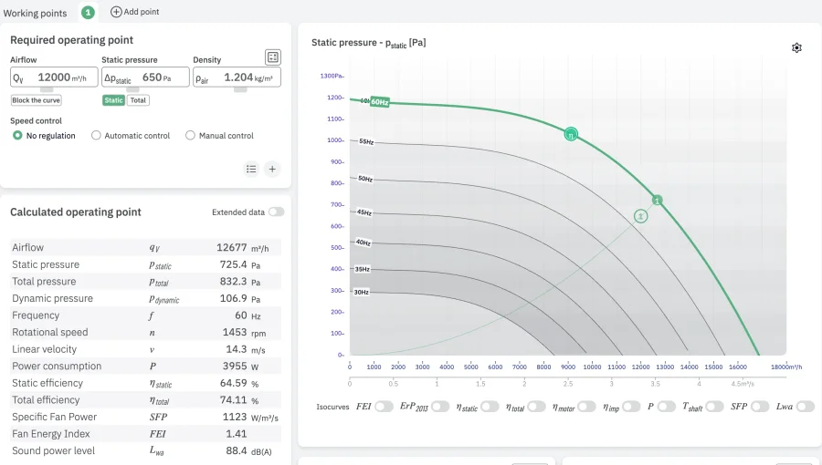Screen dimensions: 822x465
Task: Select working point tab 1
Action: click(88, 12)
